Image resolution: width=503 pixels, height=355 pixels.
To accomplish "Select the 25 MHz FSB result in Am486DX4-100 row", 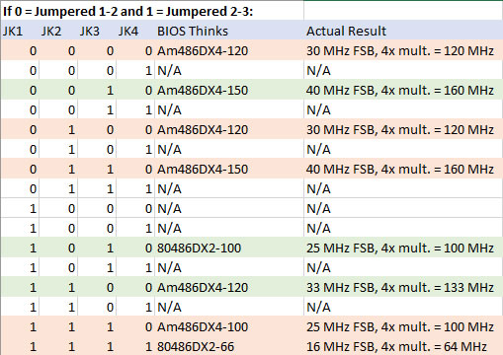I will pos(403,326).
